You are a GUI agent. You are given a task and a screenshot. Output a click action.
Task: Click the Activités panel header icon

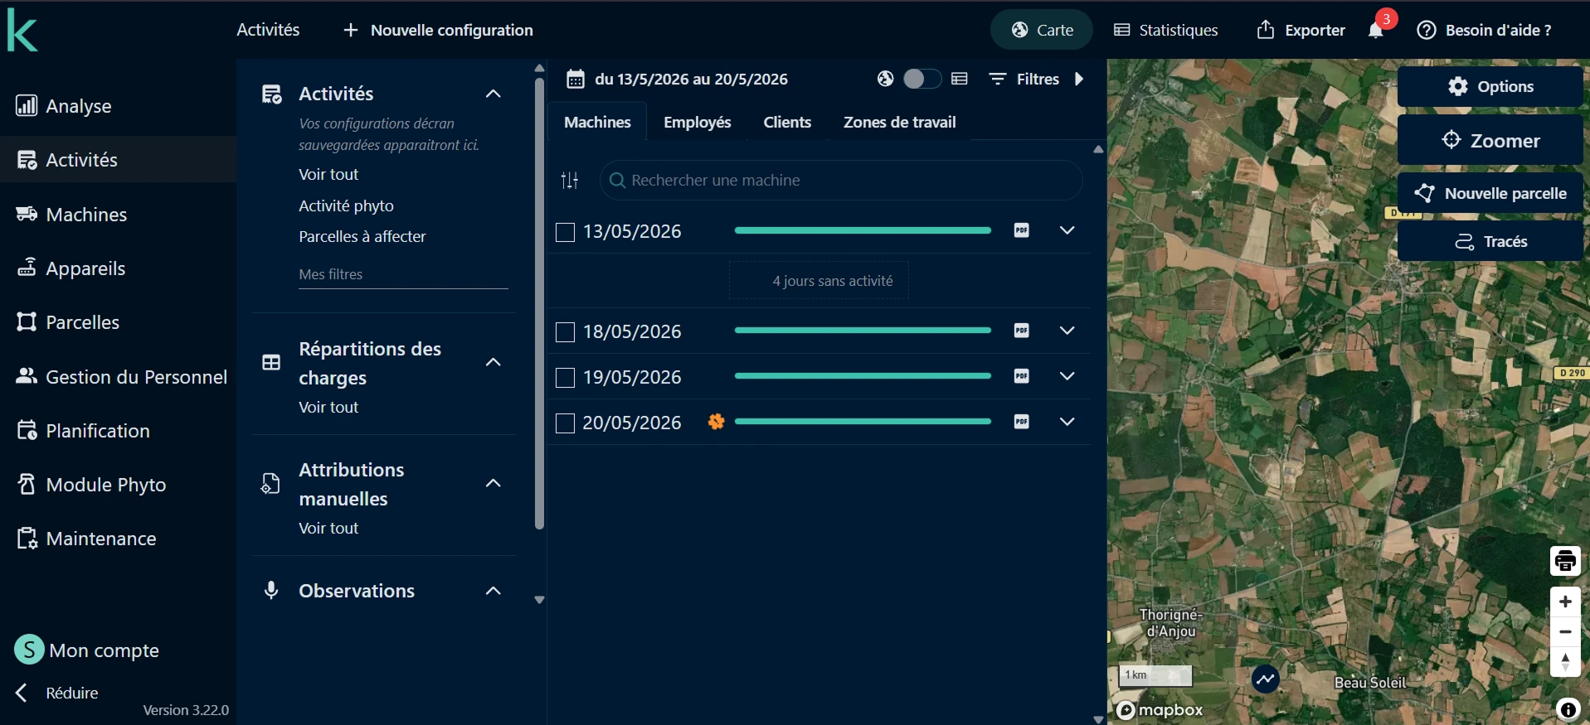click(271, 94)
